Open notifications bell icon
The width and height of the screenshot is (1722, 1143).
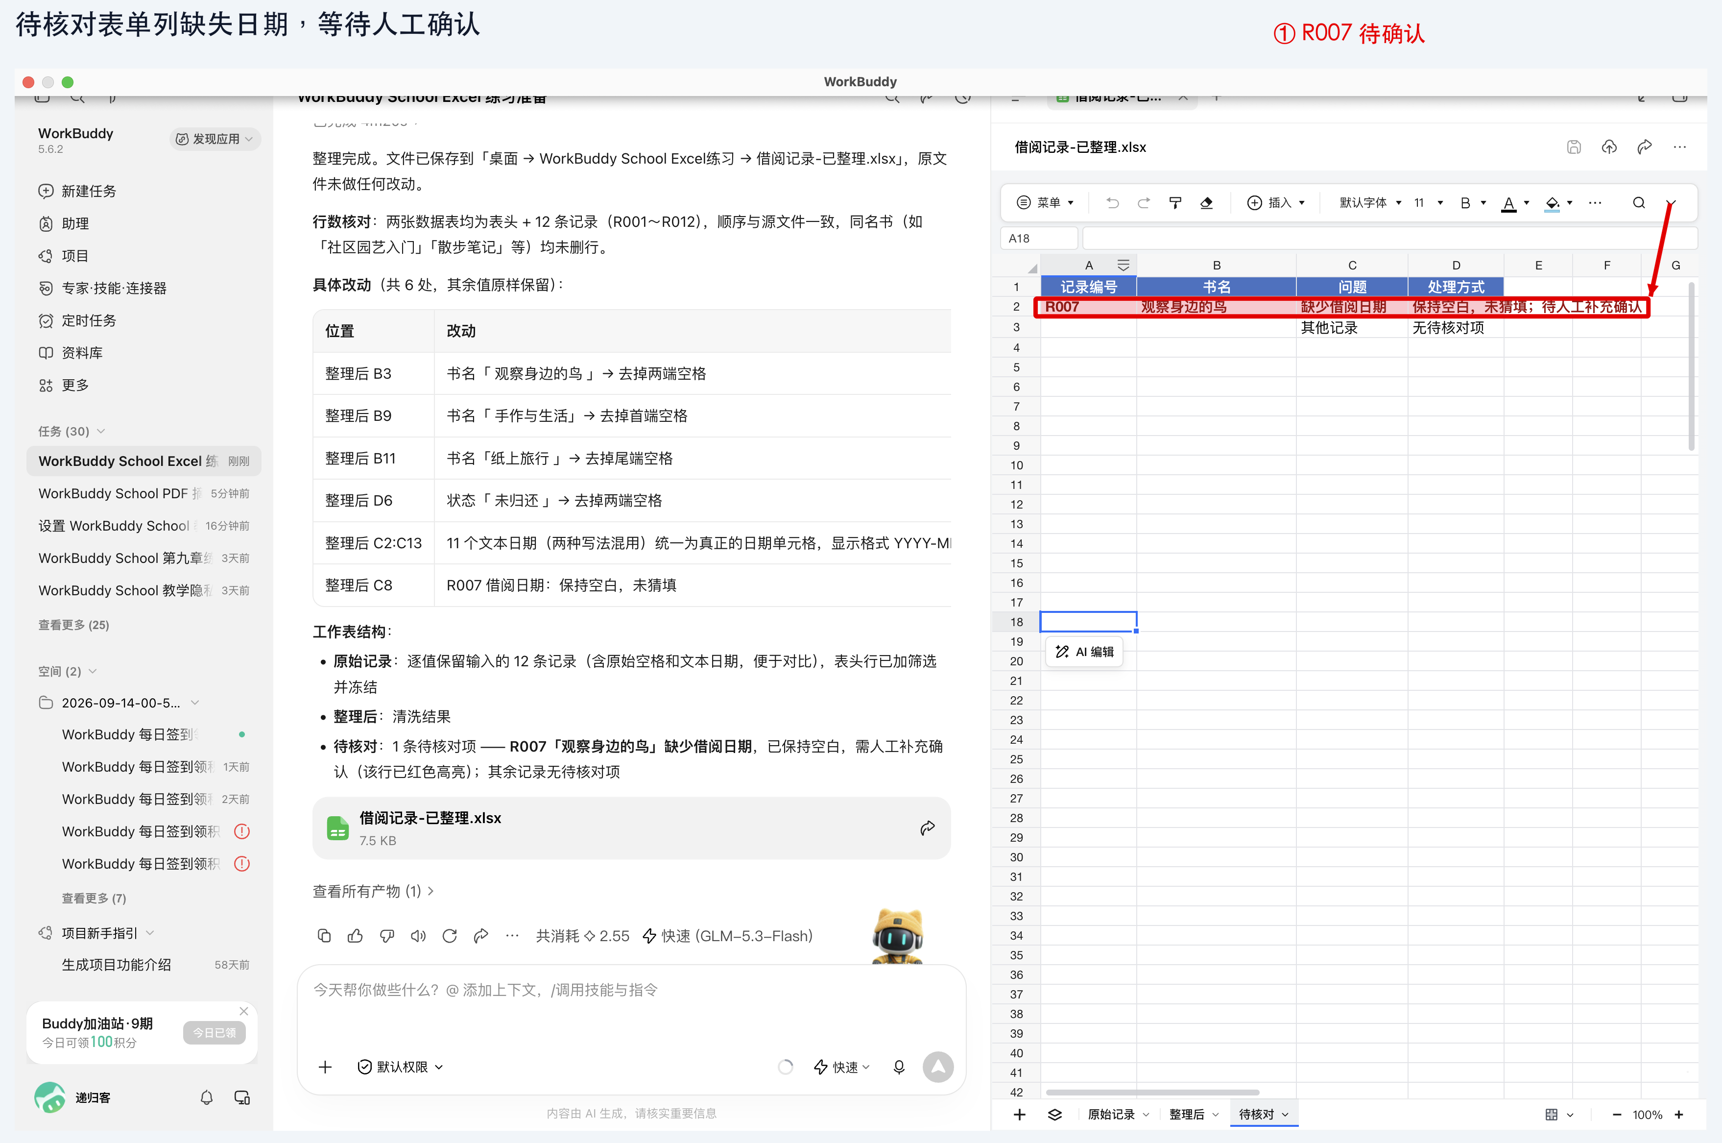(206, 1097)
